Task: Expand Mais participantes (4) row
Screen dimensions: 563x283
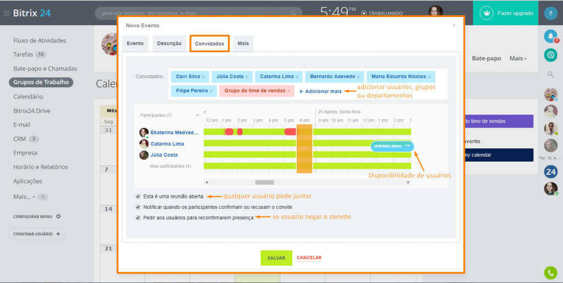Action: tap(170, 167)
